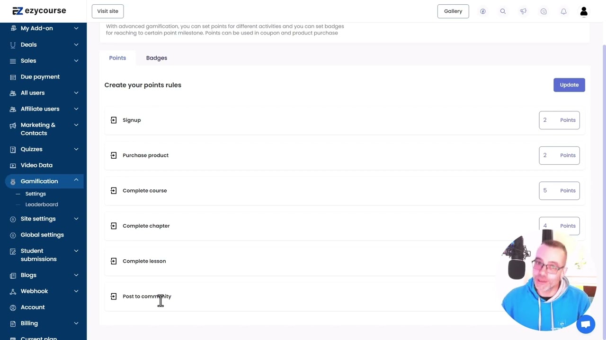Open the Global settings link
The width and height of the screenshot is (606, 340).
point(42,235)
